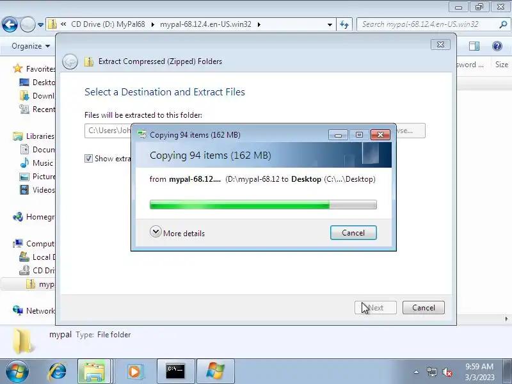512x384 pixels.
Task: Click network status tray icon
Action: coord(431,372)
